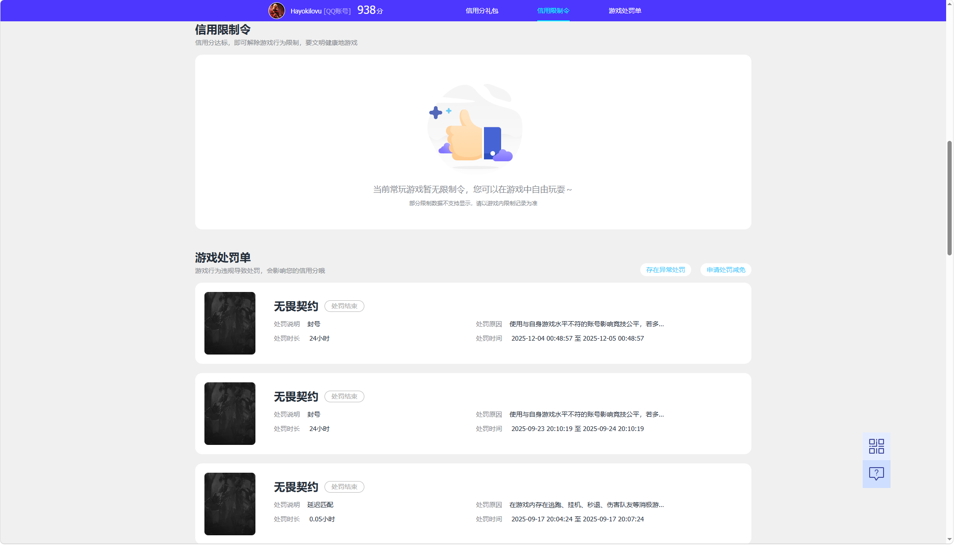Screen dimensions: 954x545
Task: Click 无畏契约 title of 延迟匹配 penalty
Action: click(296, 487)
